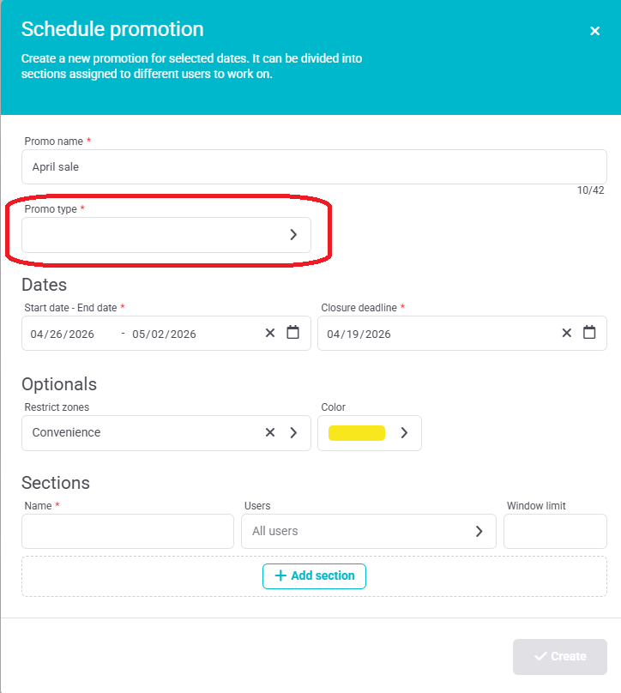Open calendar for Start date - End date
Image resolution: width=621 pixels, height=693 pixels.
[x=293, y=333]
